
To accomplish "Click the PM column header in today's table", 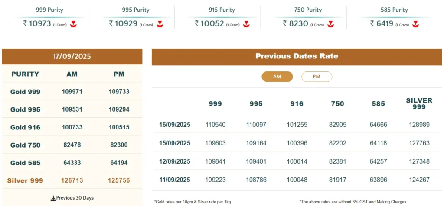I will (x=119, y=74).
